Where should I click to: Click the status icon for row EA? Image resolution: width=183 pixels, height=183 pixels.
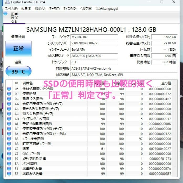[9, 164]
